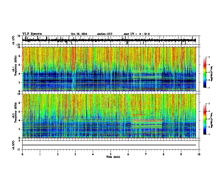The height and width of the screenshot is (173, 224).
Task: Click the "-7" label on ch.1 color bar
Action: tap(208, 88)
